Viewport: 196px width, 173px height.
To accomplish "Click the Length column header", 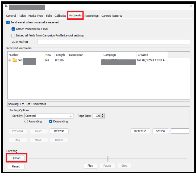I will [x=61, y=55].
